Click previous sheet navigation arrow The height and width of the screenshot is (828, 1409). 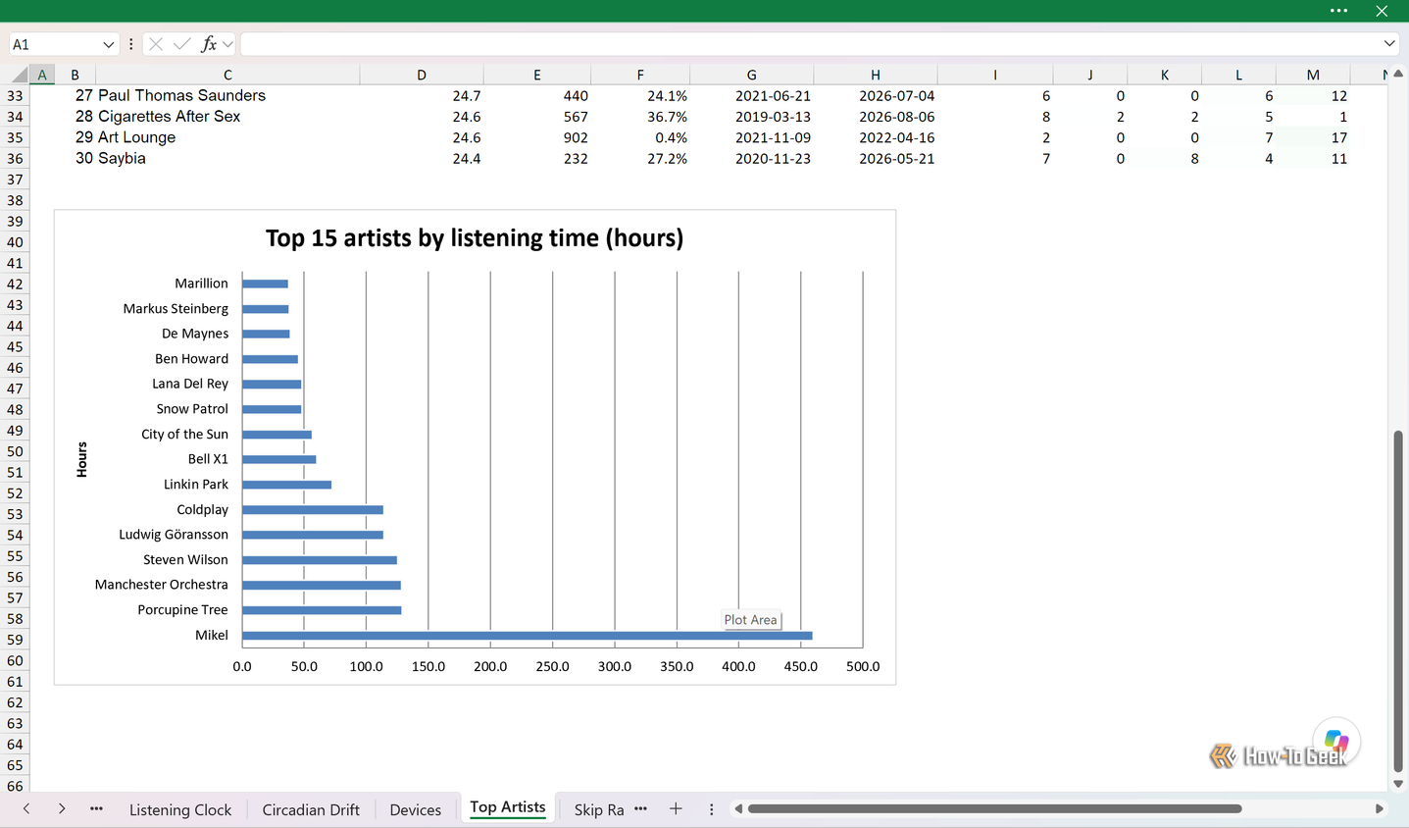coord(26,808)
